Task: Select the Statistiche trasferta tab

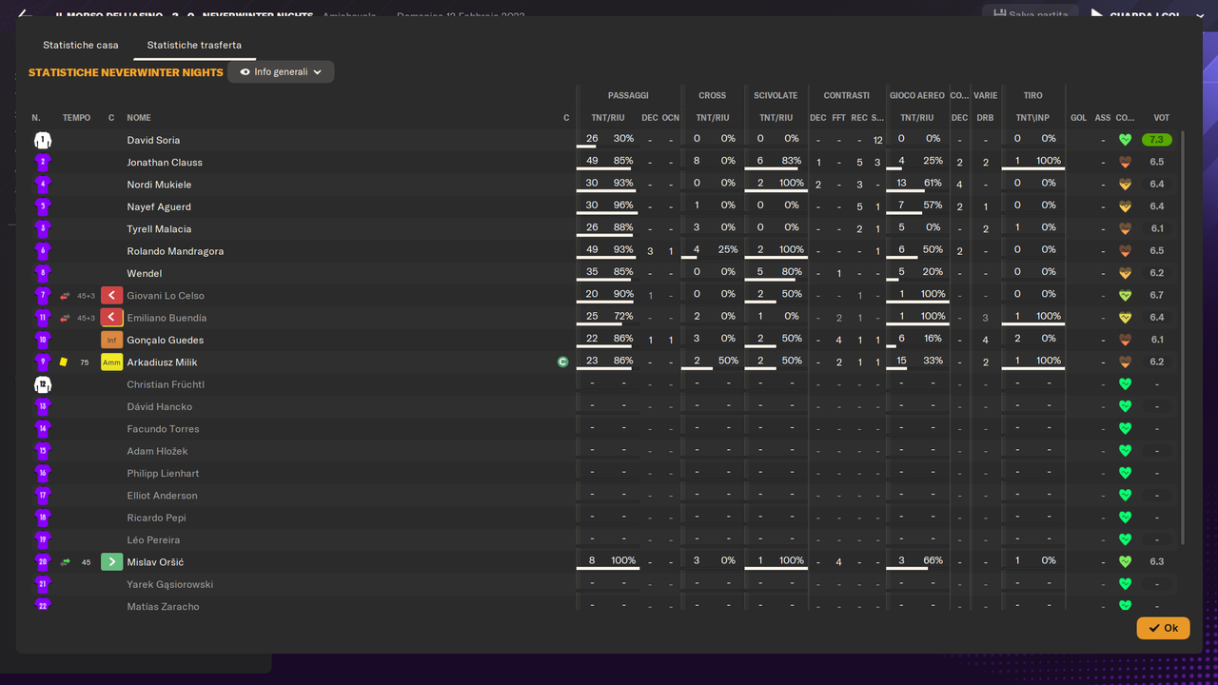Action: [194, 45]
